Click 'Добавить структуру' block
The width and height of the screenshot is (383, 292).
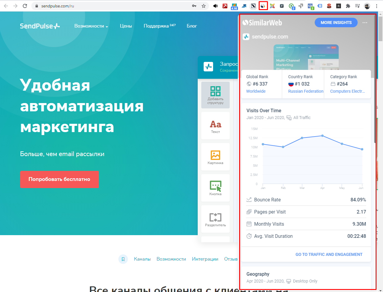(x=215, y=95)
